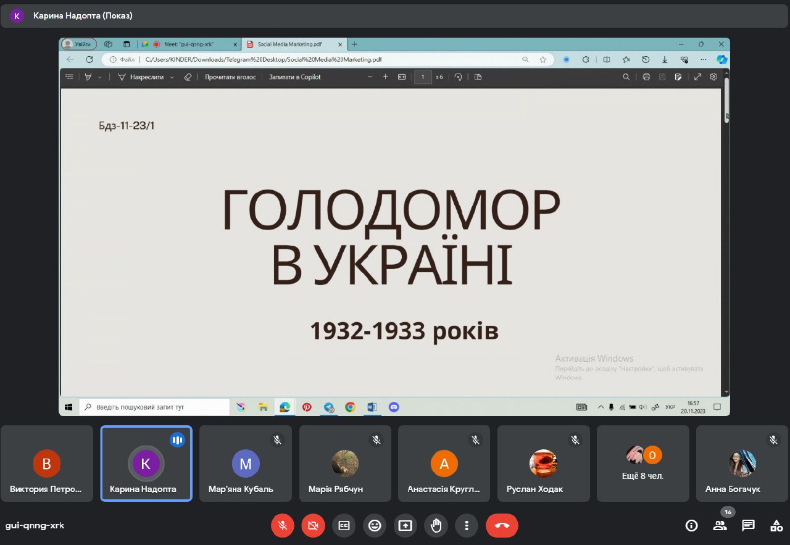Toggle Edge split screen
Image resolution: width=790 pixels, height=545 pixels.
click(x=607, y=60)
